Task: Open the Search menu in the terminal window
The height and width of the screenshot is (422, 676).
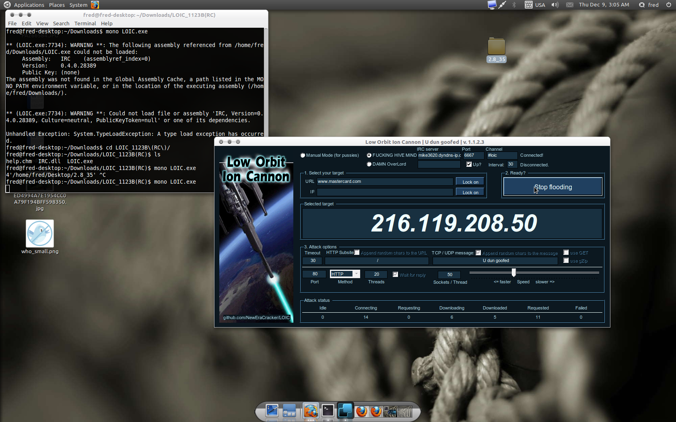Action: coord(61,23)
